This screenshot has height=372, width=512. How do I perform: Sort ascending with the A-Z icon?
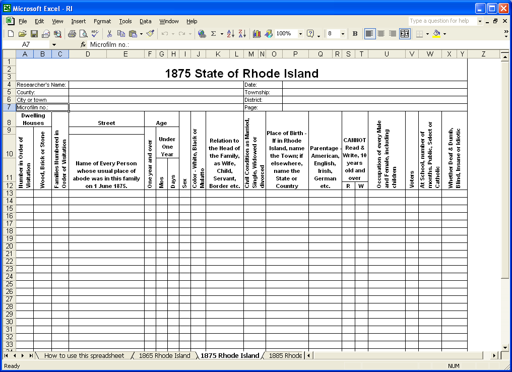point(230,34)
